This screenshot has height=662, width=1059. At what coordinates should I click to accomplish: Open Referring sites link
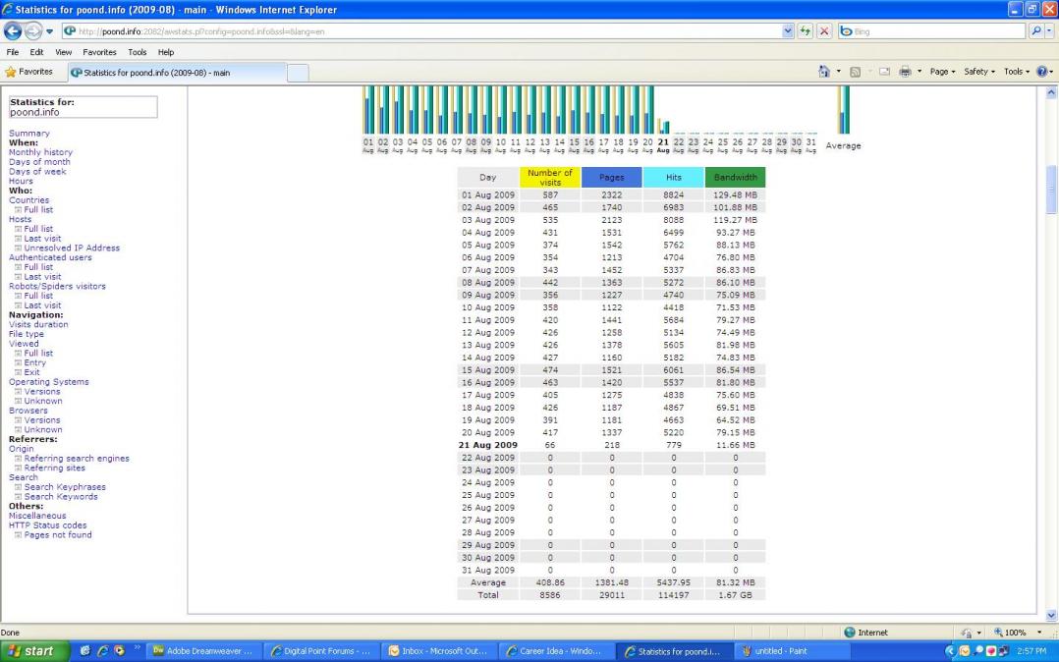click(55, 468)
